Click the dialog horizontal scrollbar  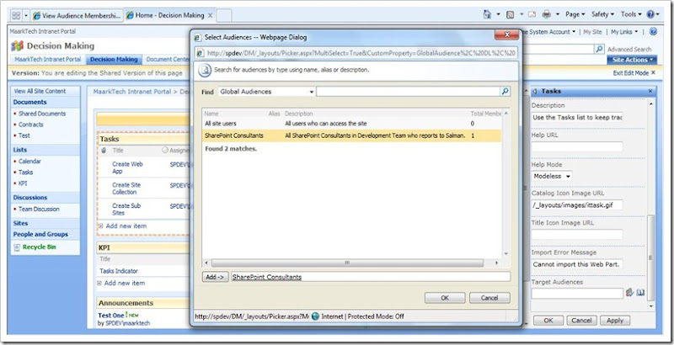tap(347, 263)
